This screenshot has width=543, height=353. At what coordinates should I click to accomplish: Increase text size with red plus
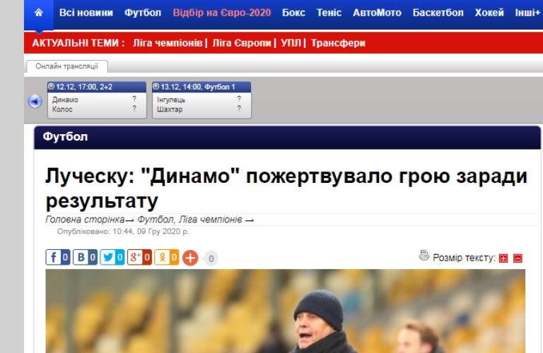(x=503, y=258)
